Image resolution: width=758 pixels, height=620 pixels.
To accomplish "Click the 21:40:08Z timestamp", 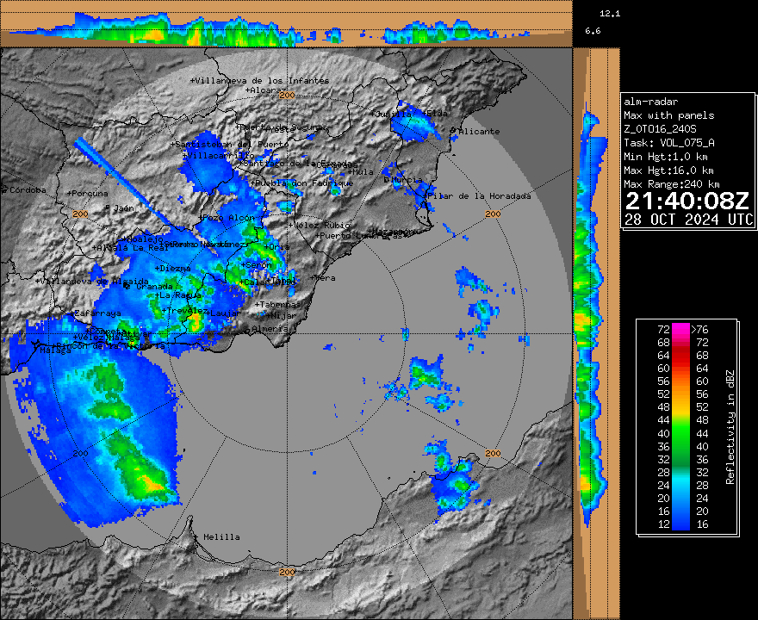I will [687, 201].
